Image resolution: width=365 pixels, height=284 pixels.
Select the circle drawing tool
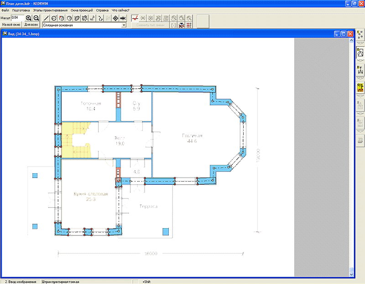click(54, 18)
